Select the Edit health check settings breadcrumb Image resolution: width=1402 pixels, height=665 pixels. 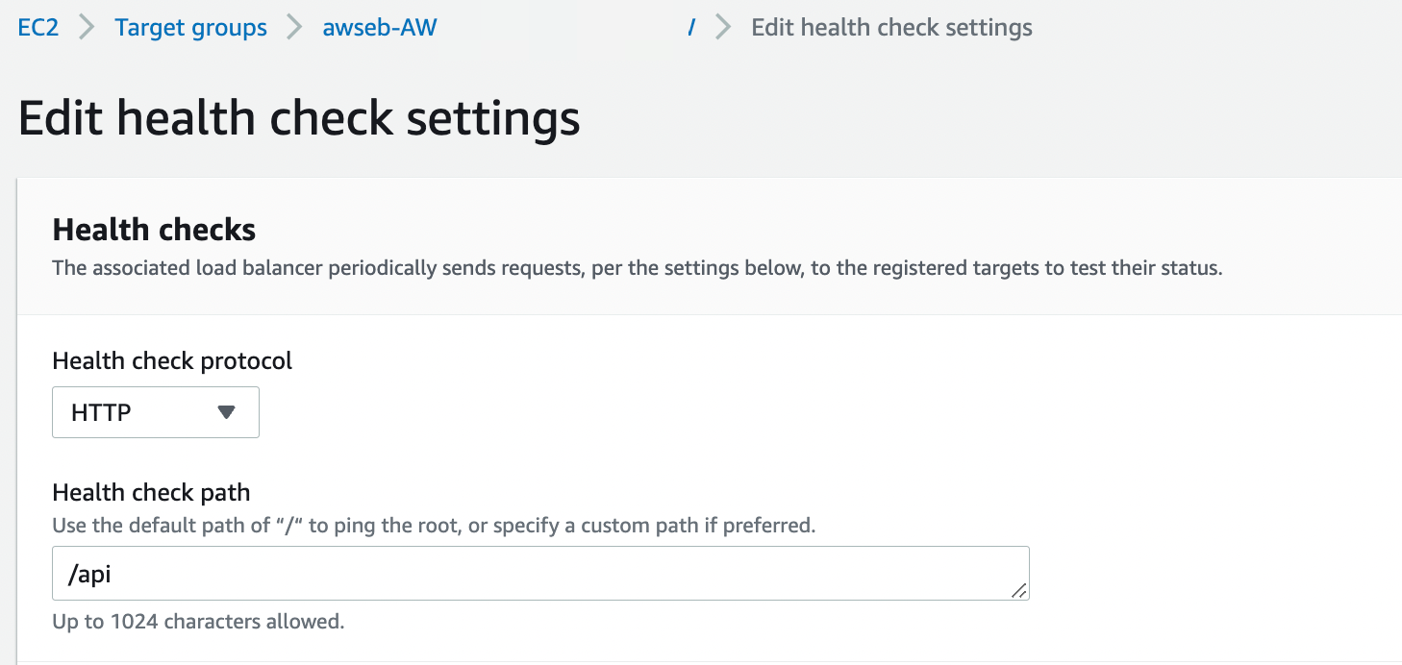tap(891, 28)
